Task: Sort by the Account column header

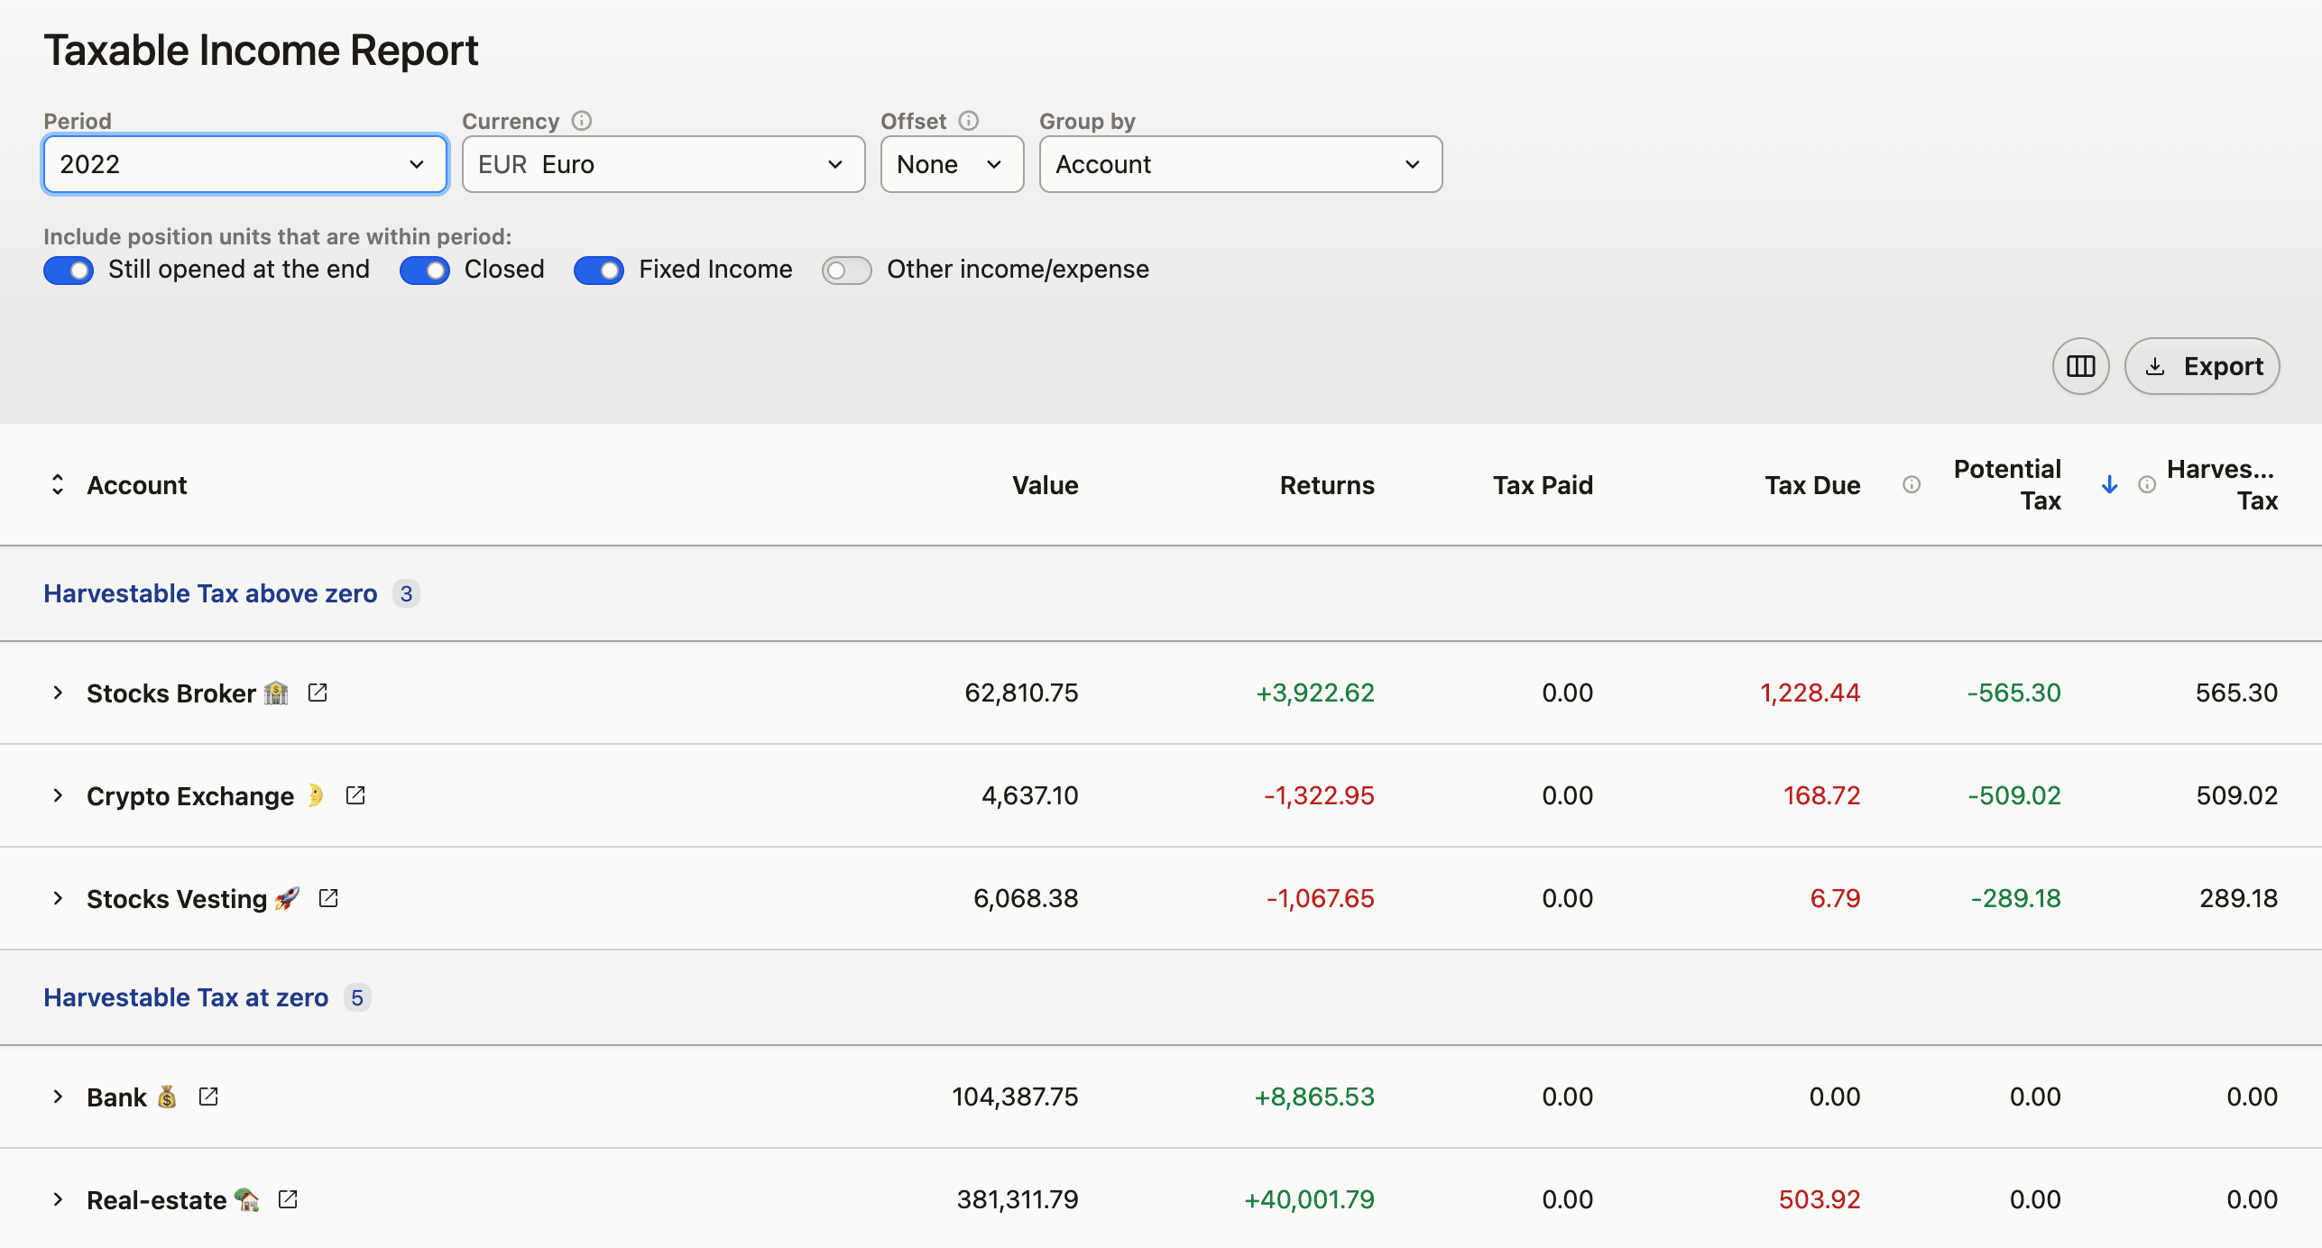Action: [136, 485]
